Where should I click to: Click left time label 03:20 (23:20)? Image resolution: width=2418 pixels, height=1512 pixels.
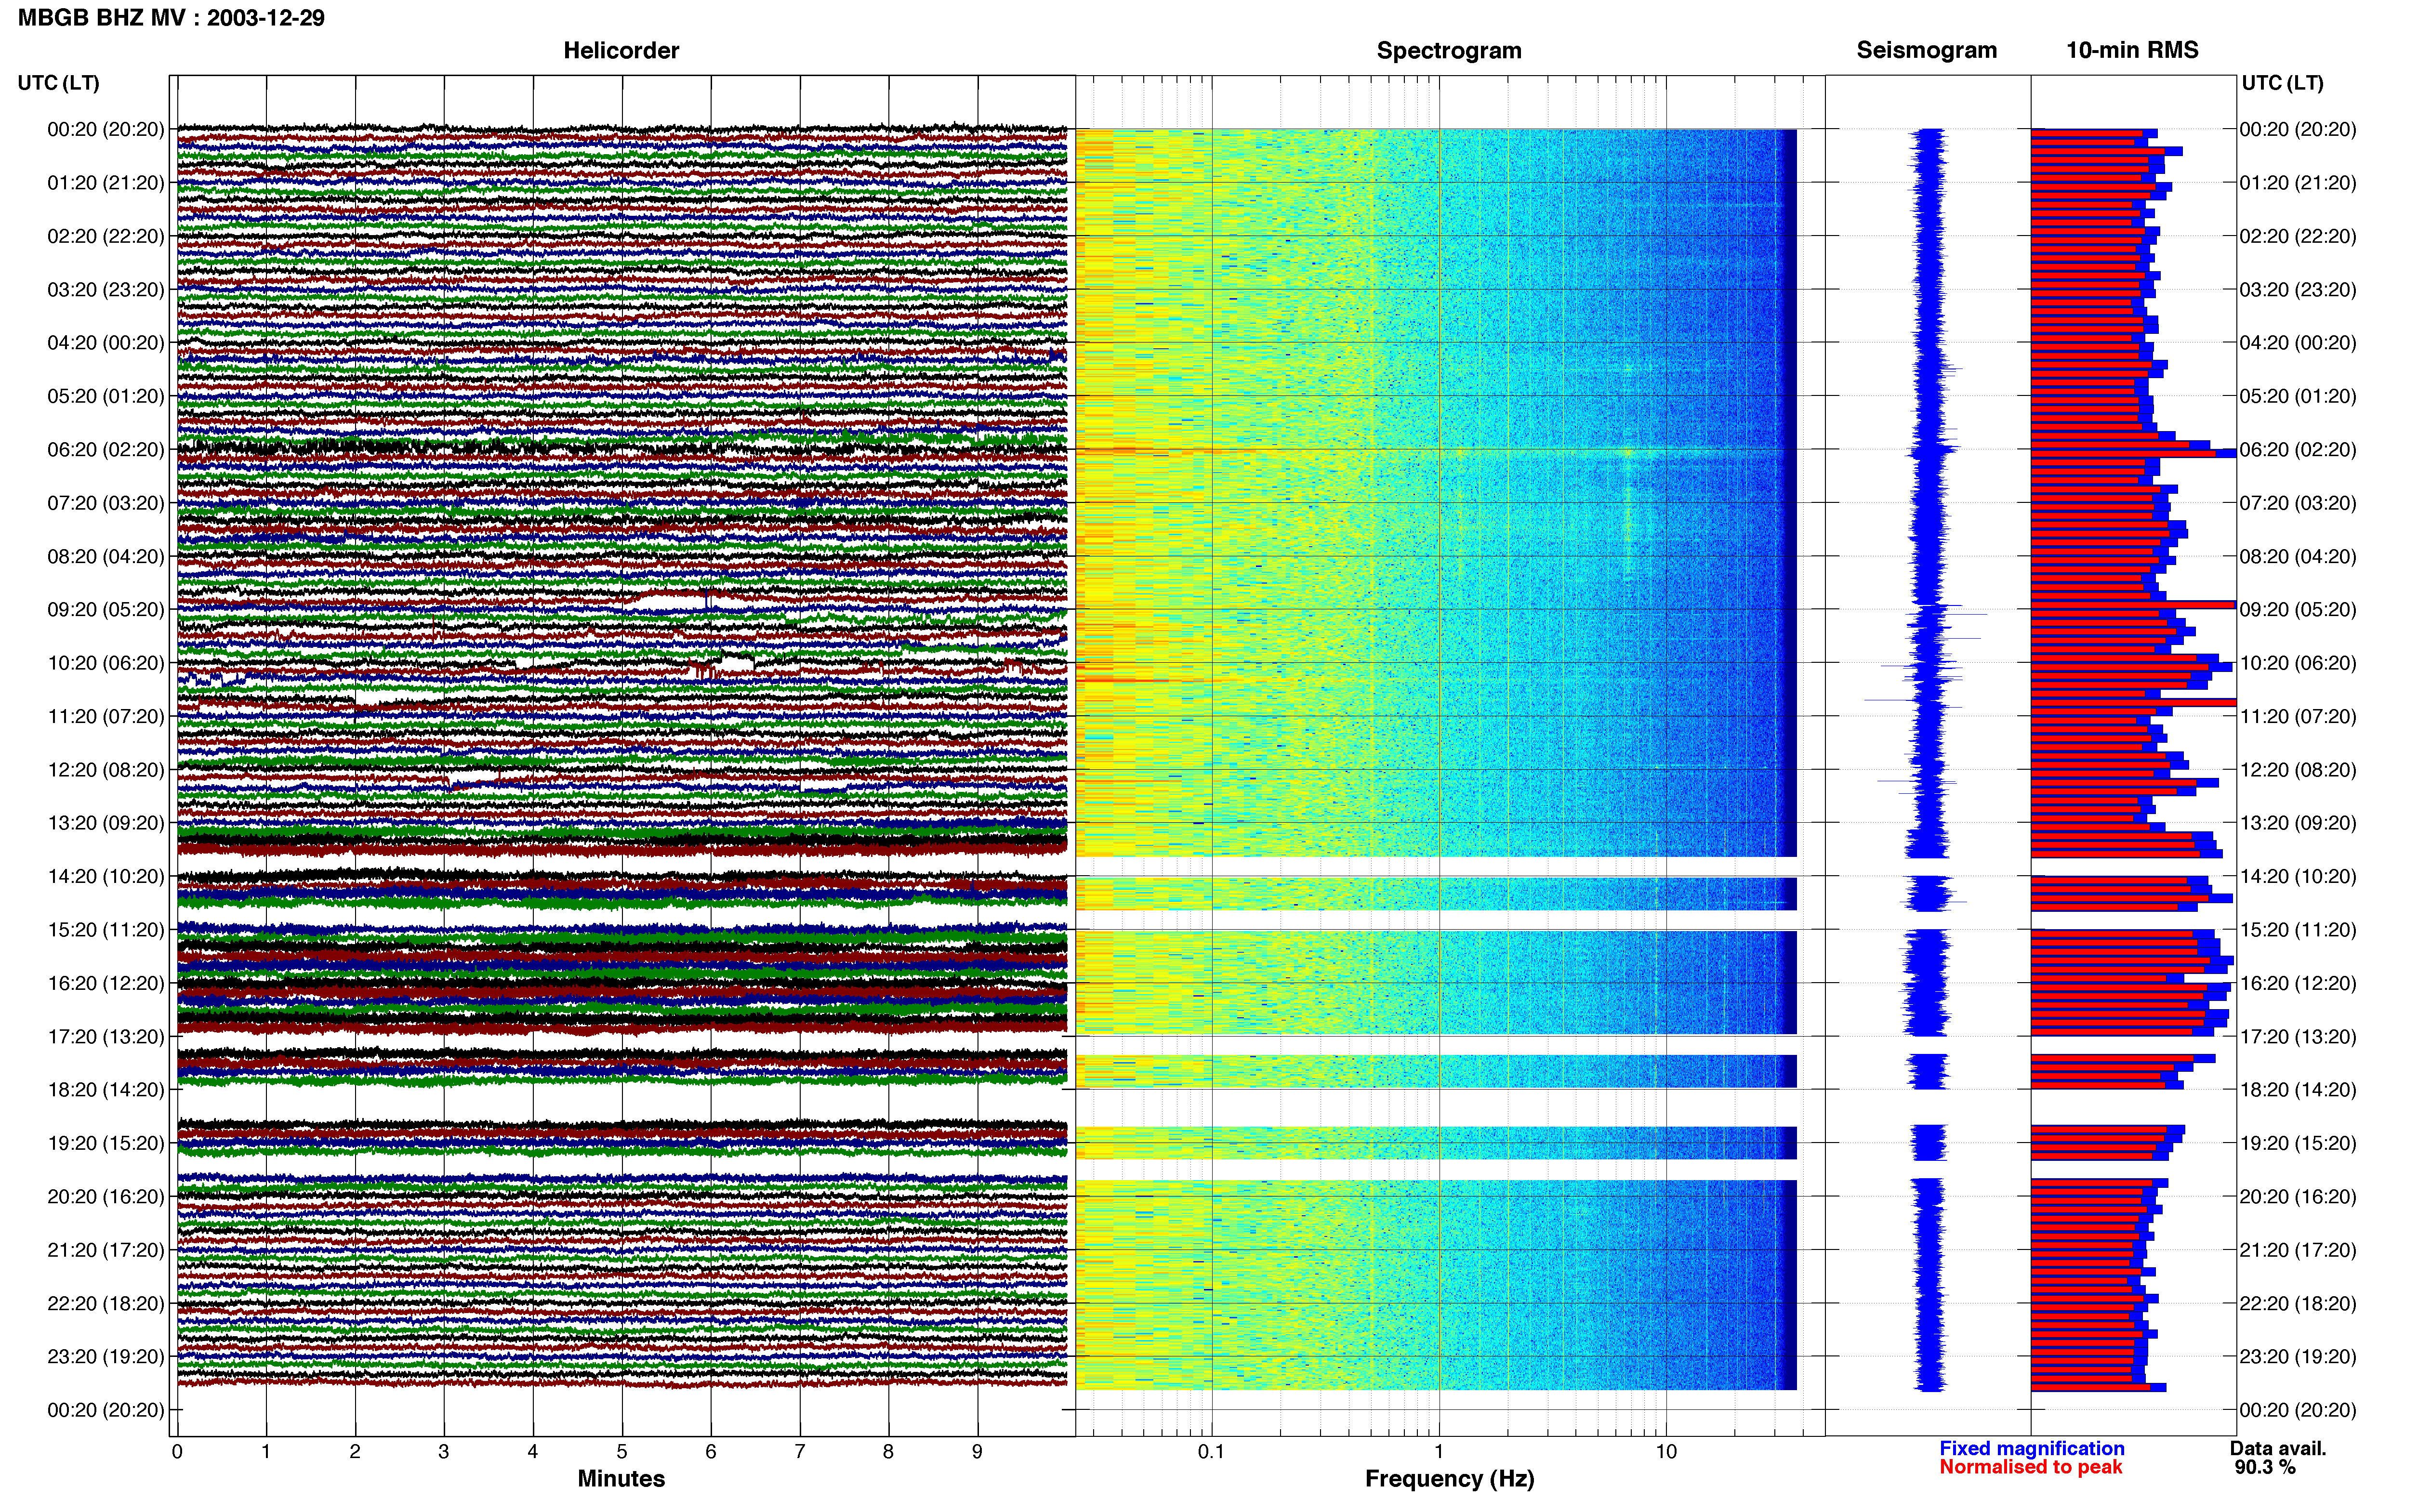(105, 290)
